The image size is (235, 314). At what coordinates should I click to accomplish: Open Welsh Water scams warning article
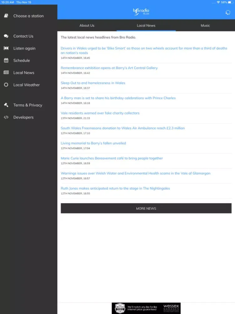[135, 173]
